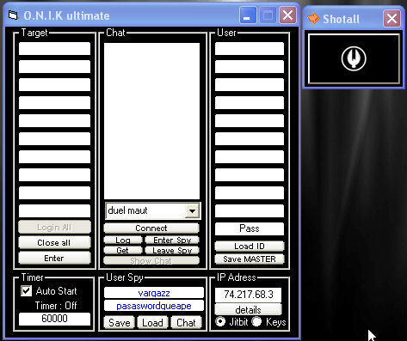407x341 pixels.
Task: Click the O.N.I.K ultimate title bar icon
Action: [13, 15]
